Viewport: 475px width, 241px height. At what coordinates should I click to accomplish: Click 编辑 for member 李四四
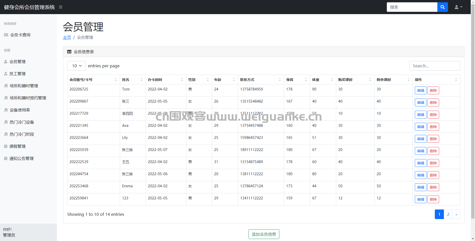click(421, 115)
